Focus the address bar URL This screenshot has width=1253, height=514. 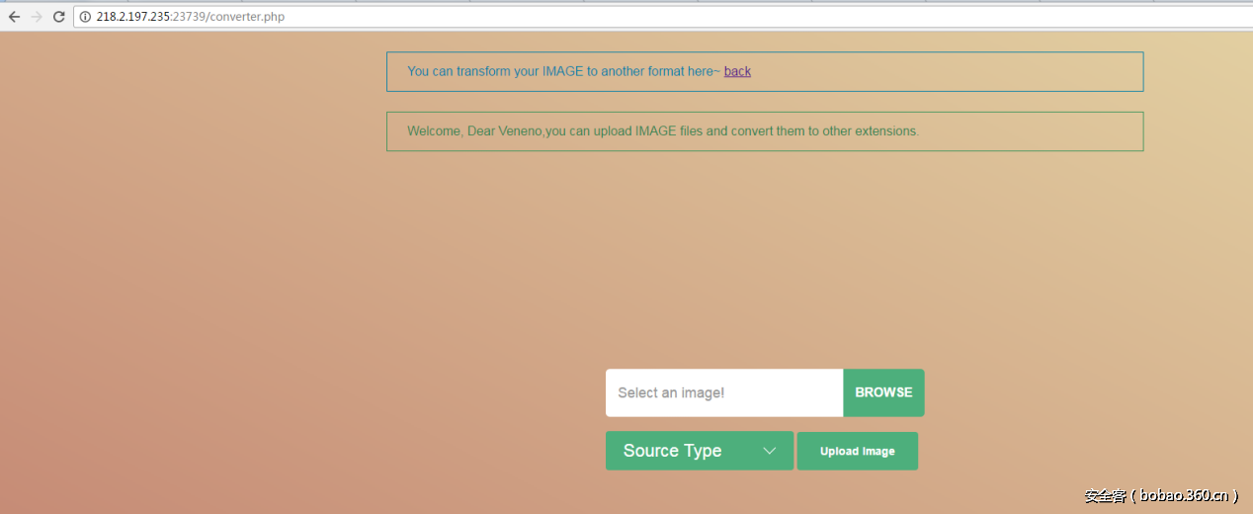(x=593, y=17)
